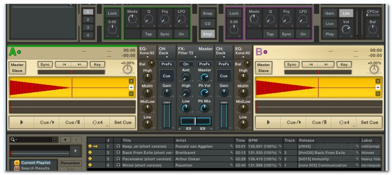Click the Vinyl mode button
392x175 pixels.
(x=208, y=34)
